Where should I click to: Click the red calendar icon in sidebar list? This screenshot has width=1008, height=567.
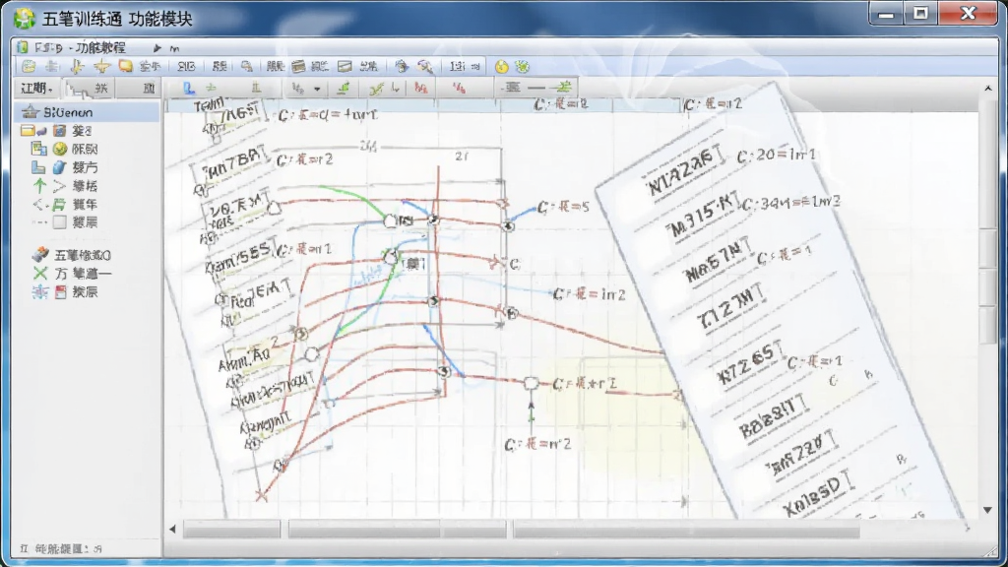click(x=60, y=291)
